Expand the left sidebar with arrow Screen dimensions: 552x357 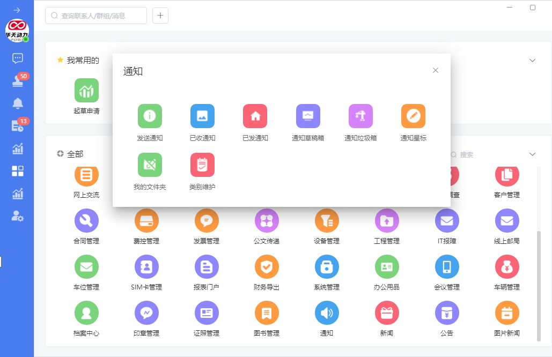(17, 10)
